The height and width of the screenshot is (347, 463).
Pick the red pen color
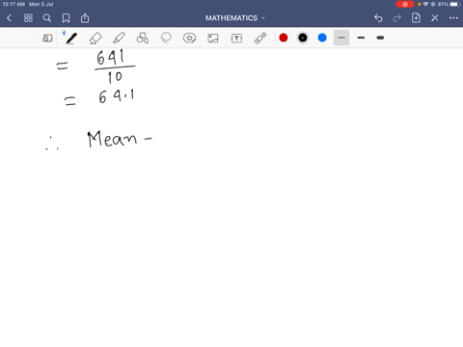284,38
